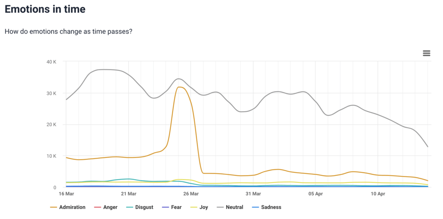This screenshot has height=219, width=443.
Task: Click the Fear legend label
Action: (176, 207)
